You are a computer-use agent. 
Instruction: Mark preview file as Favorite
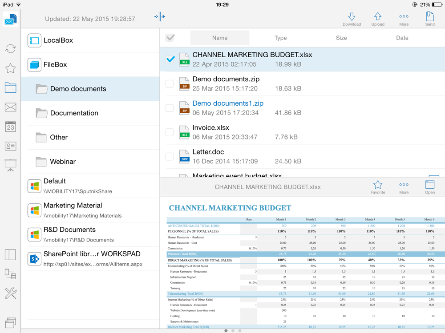click(378, 187)
